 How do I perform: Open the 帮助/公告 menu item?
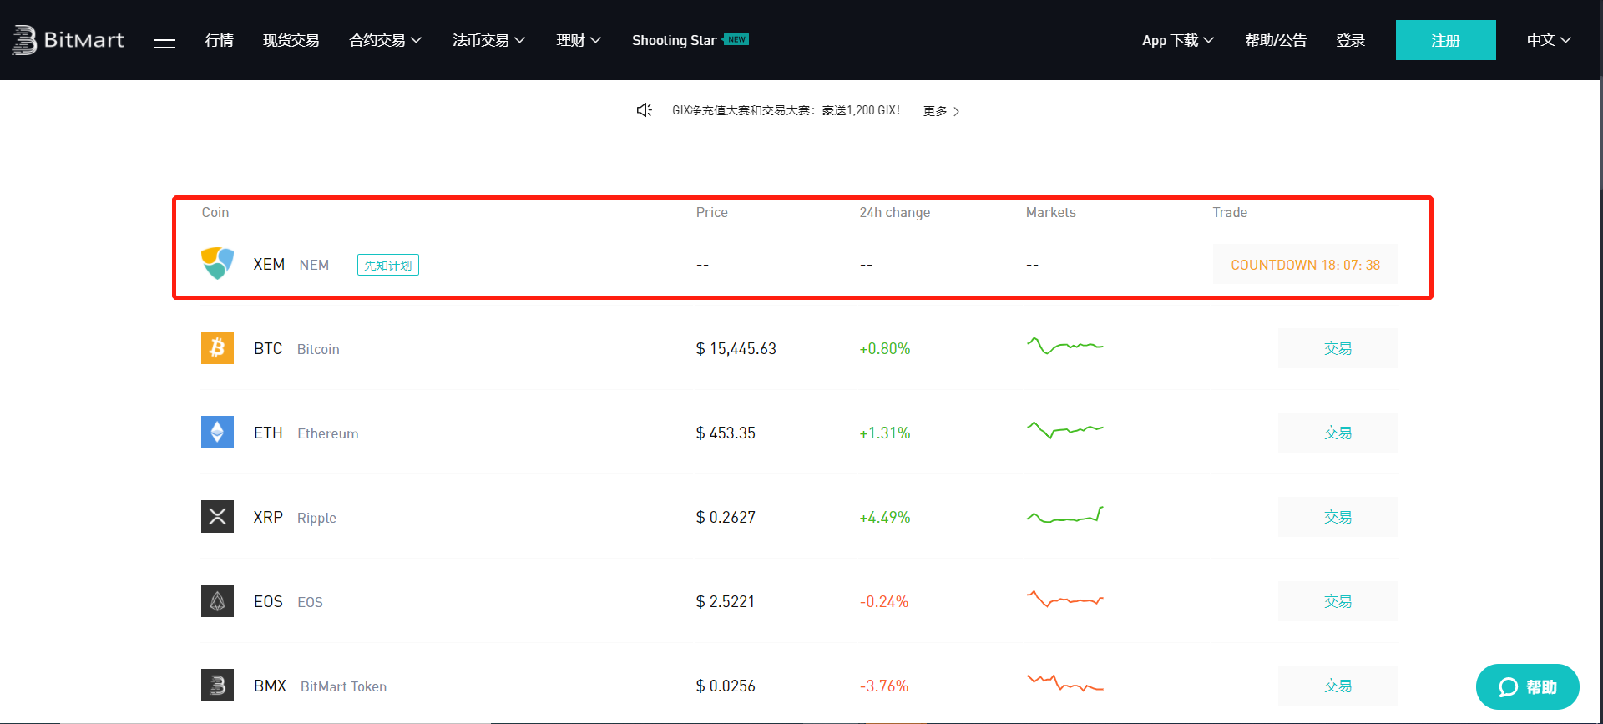point(1276,40)
